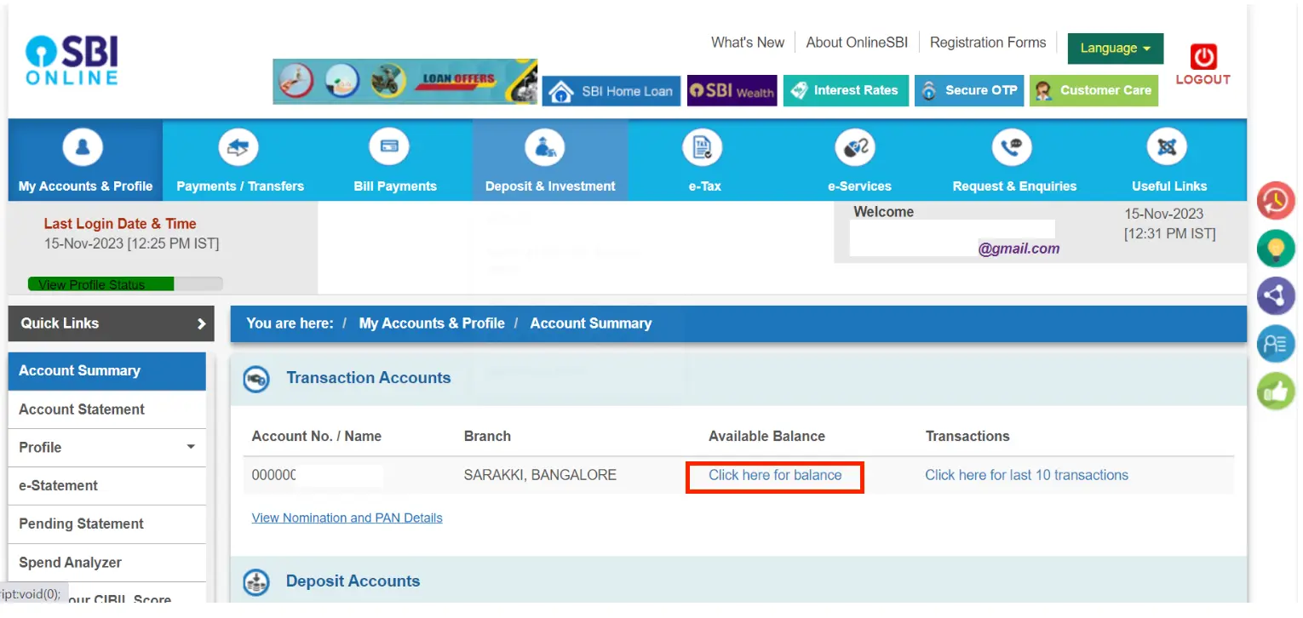The height and width of the screenshot is (618, 1303).
Task: Open the Interest Rates button
Action: tap(847, 91)
